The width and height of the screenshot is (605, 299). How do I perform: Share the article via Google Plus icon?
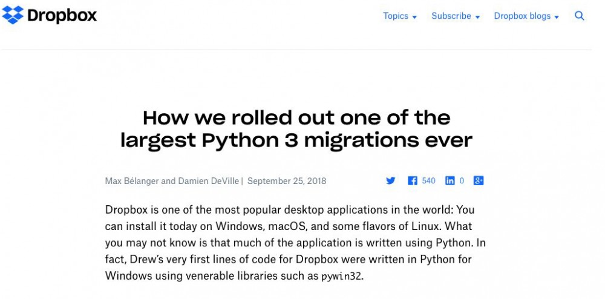[x=479, y=180]
